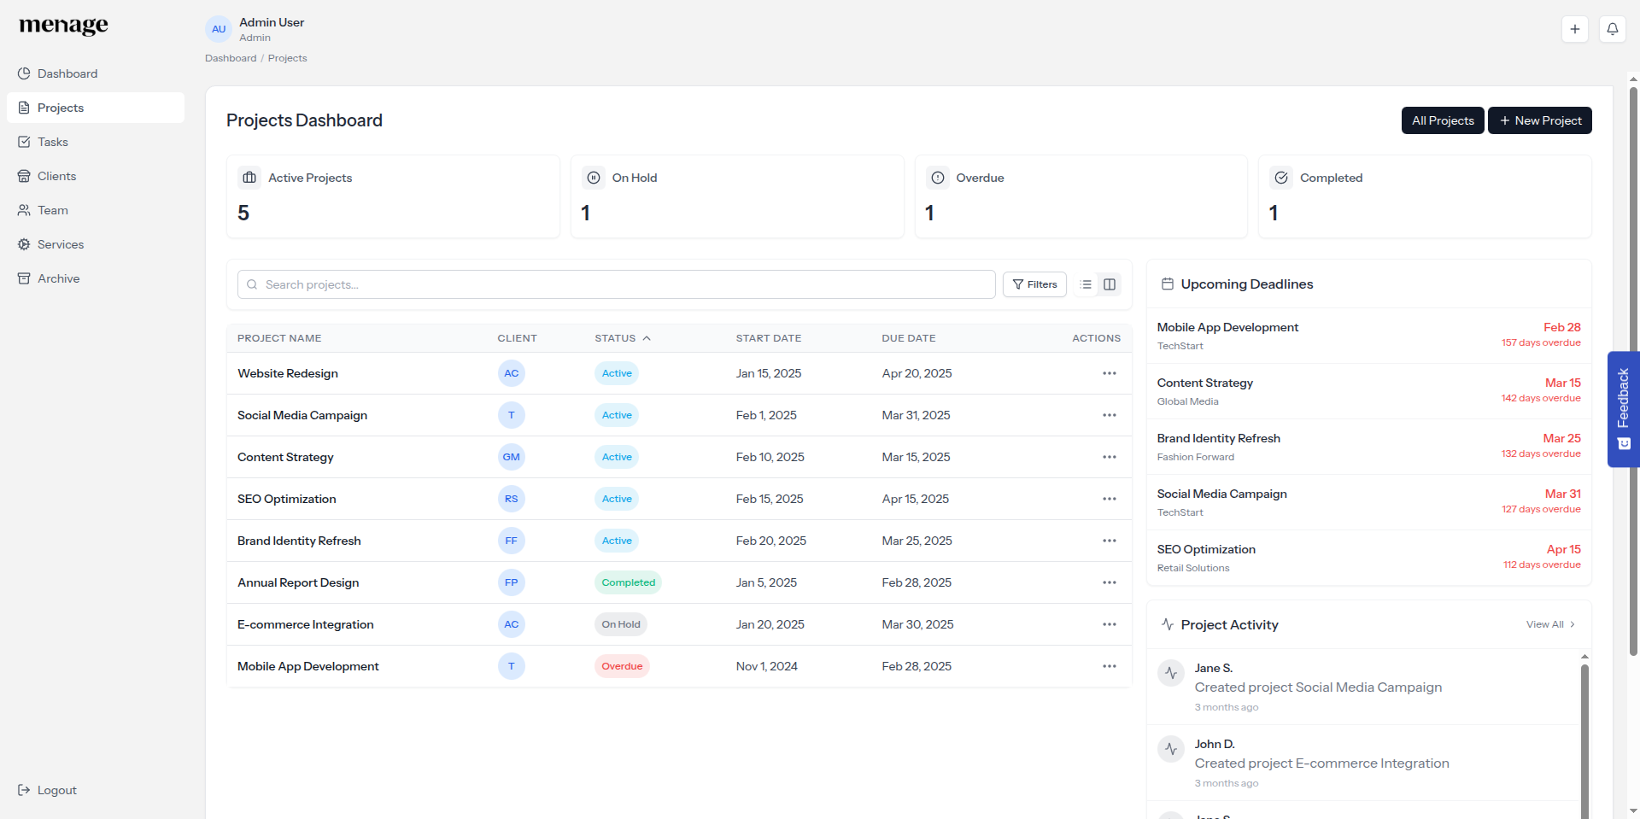Expand View All project activity
The height and width of the screenshot is (819, 1640).
1549,624
